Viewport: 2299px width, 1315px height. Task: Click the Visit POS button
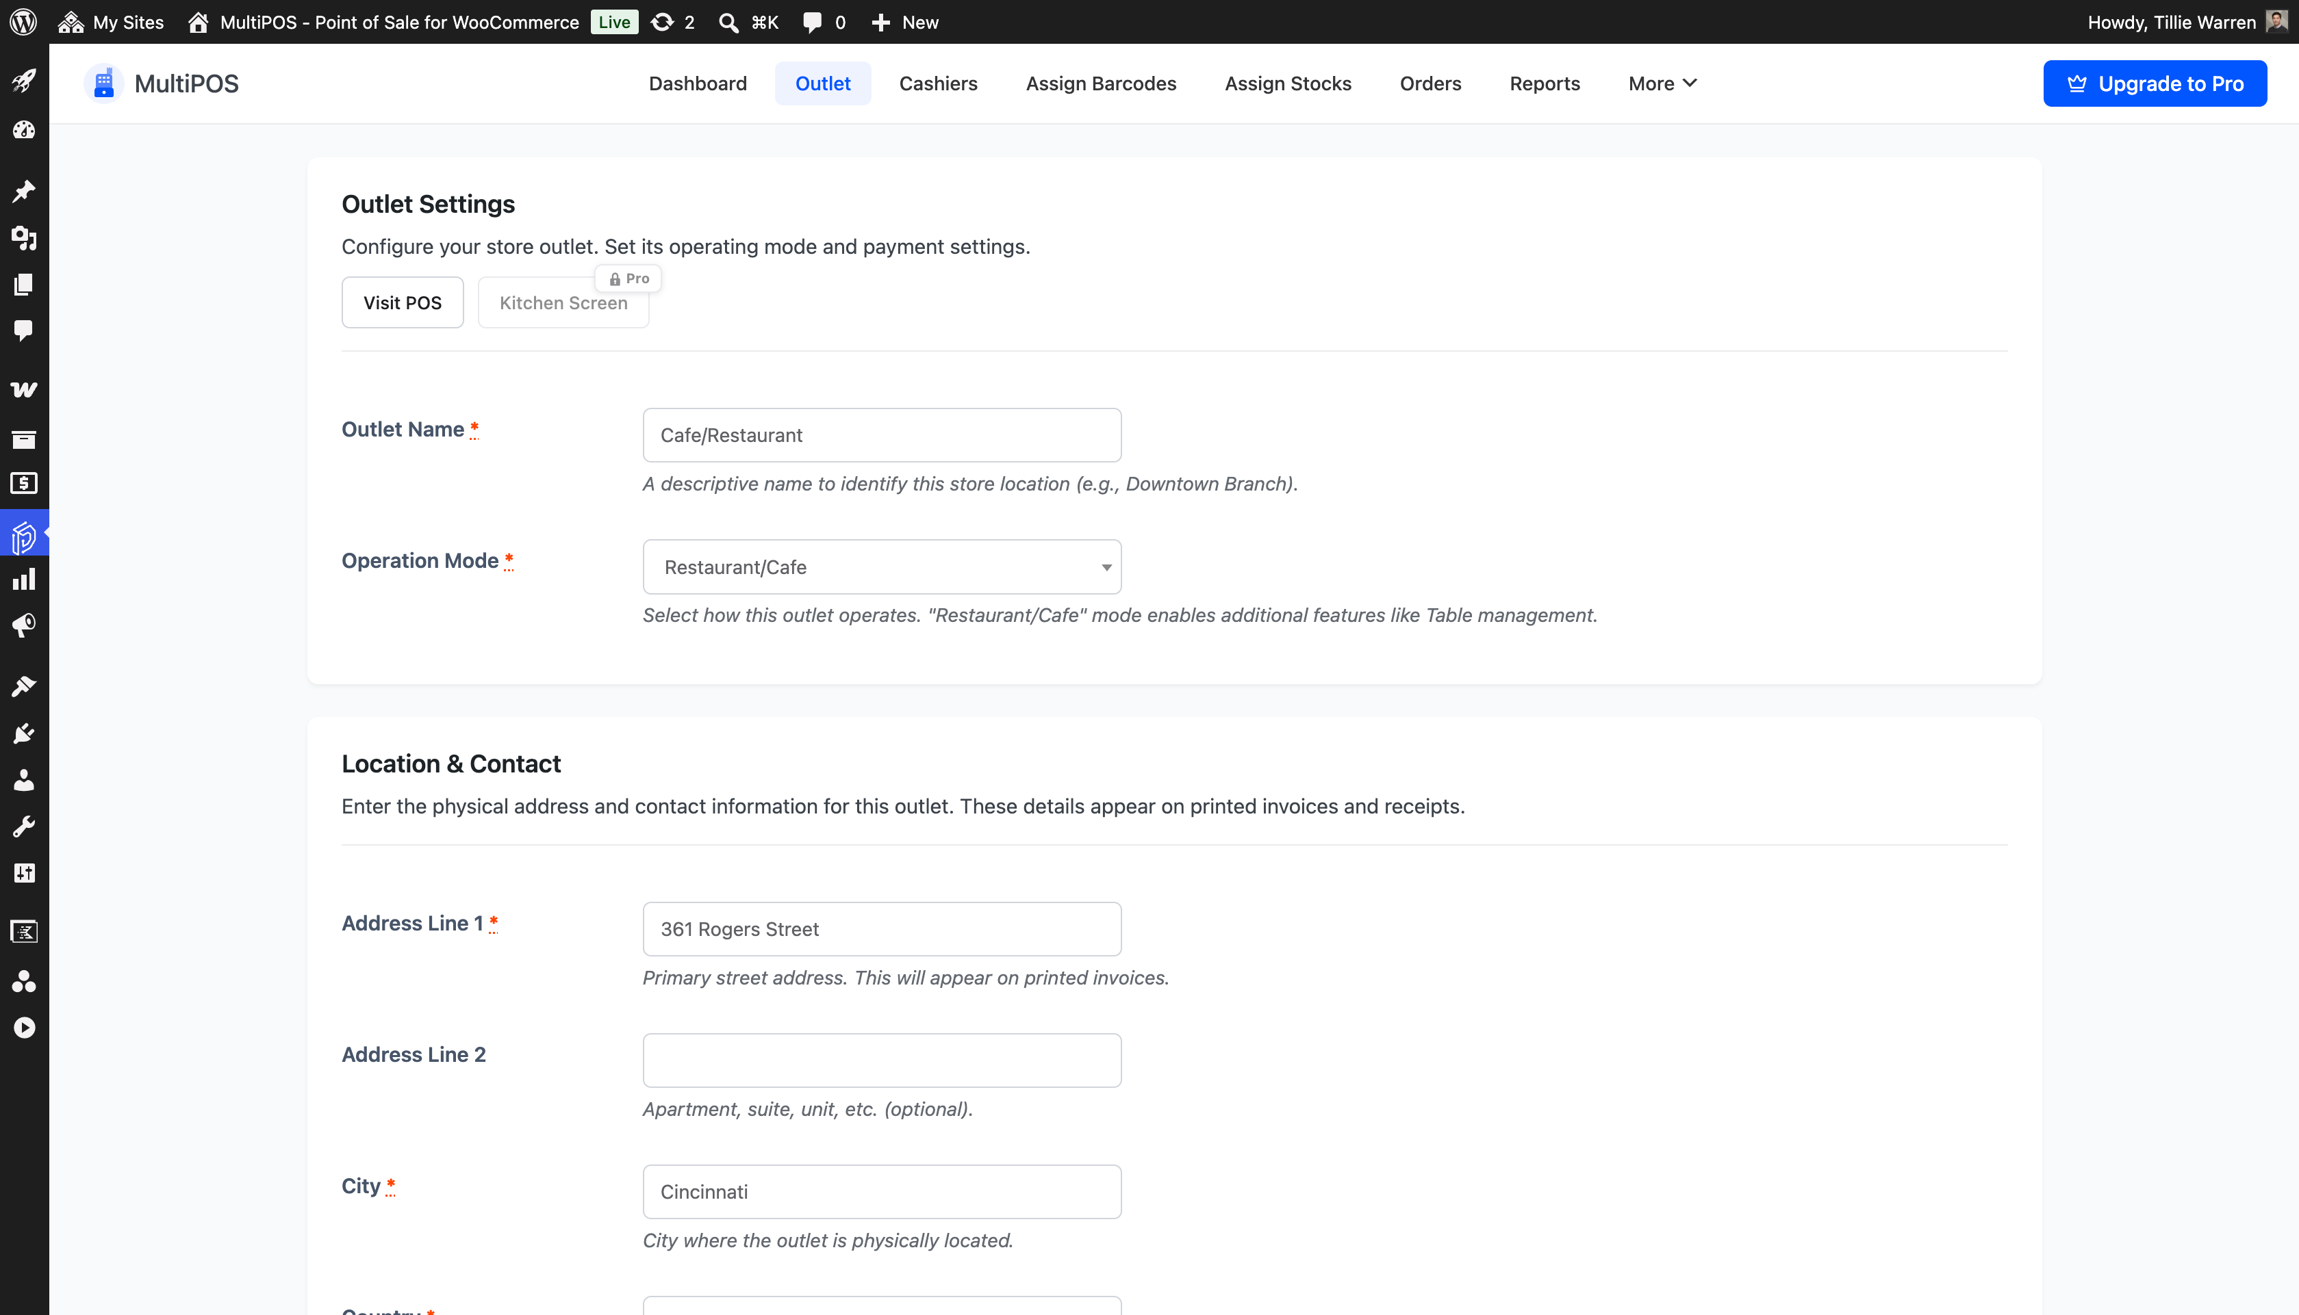tap(402, 302)
